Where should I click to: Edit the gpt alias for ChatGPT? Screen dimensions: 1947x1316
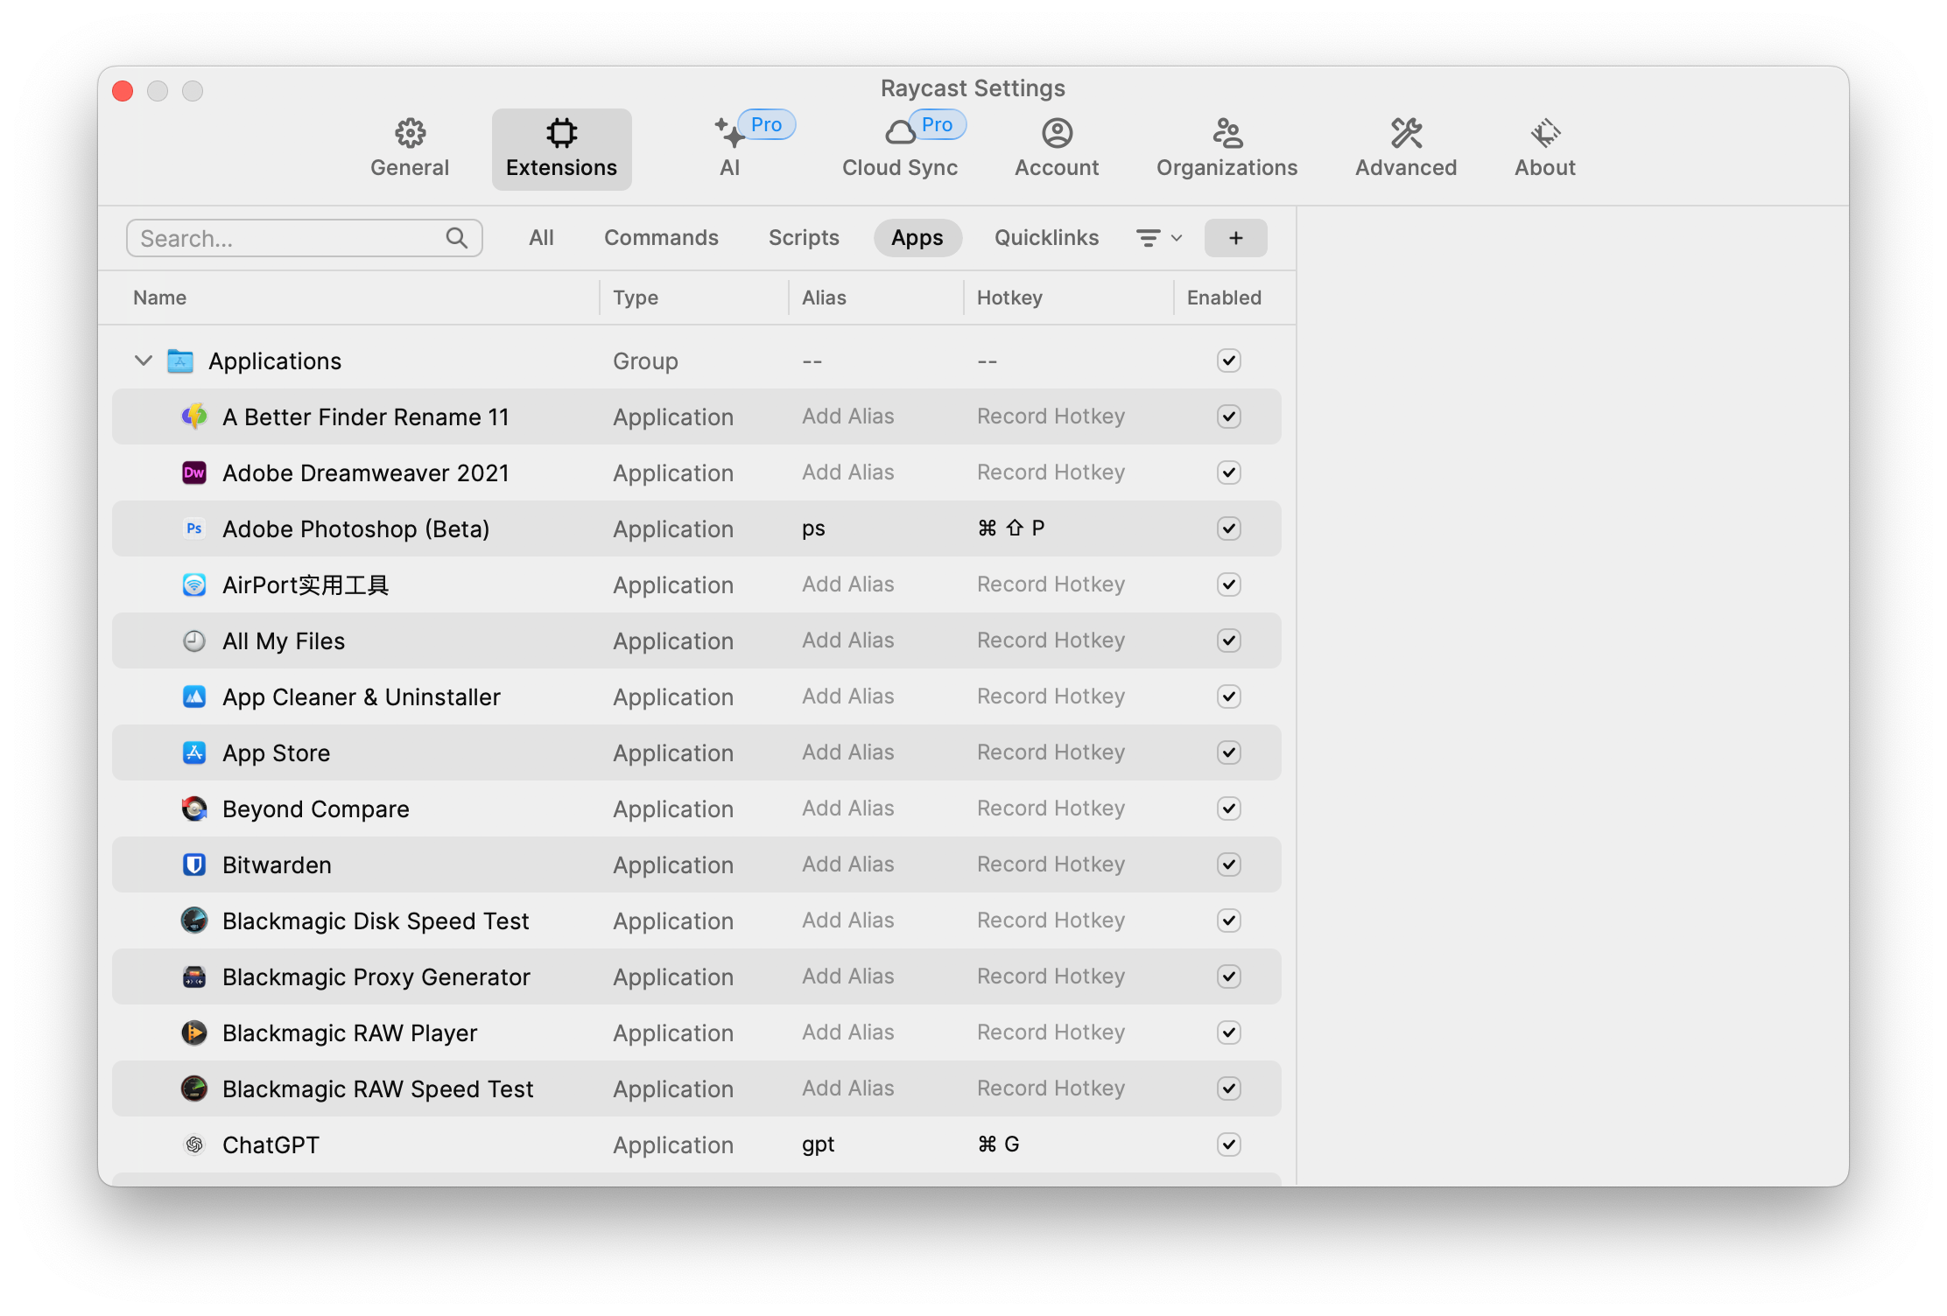[x=819, y=1144]
